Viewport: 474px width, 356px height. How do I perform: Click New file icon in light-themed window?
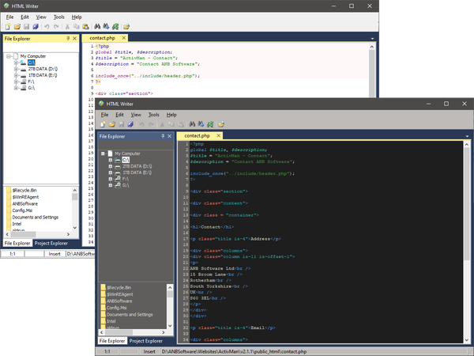[x=8, y=26]
